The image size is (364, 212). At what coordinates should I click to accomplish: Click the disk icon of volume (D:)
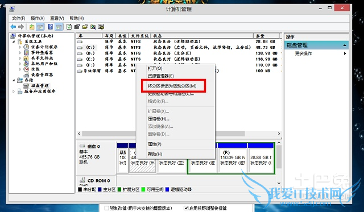[80, 53]
